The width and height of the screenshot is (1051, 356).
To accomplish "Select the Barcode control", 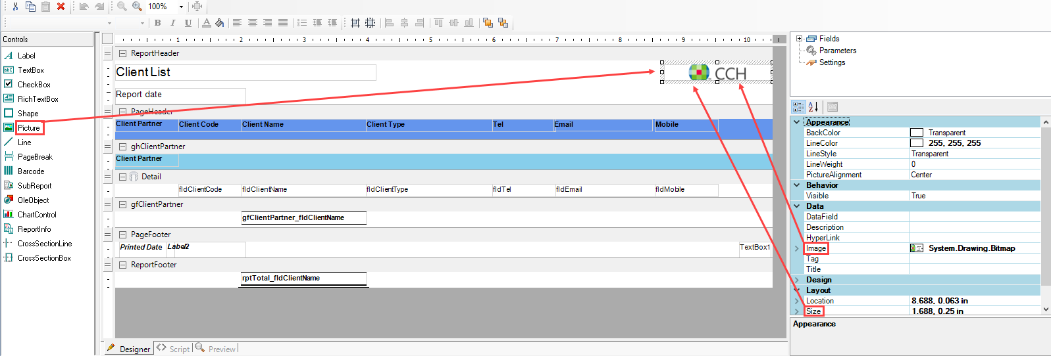I will pyautogui.click(x=31, y=171).
